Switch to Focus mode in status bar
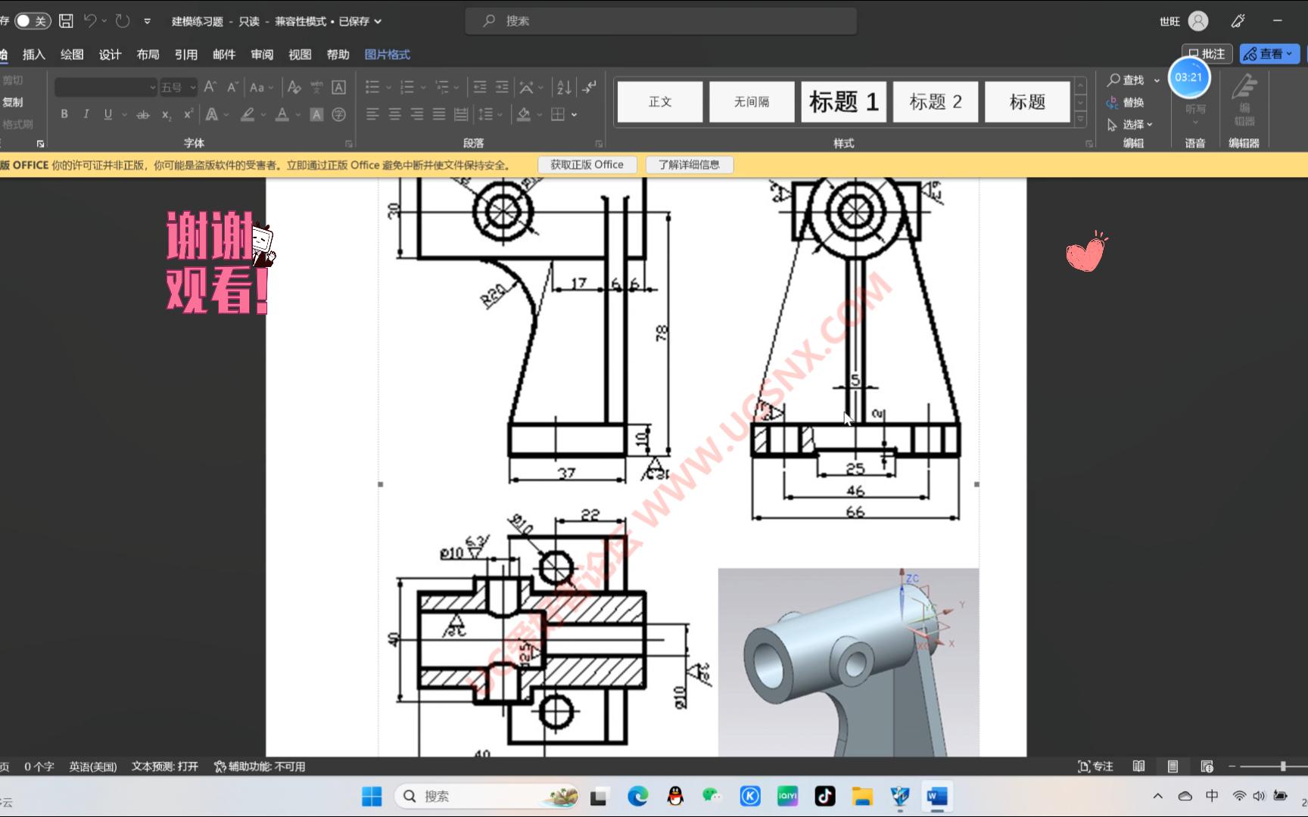 click(1095, 766)
